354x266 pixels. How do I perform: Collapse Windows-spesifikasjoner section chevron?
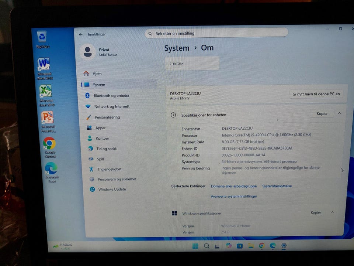(332, 212)
